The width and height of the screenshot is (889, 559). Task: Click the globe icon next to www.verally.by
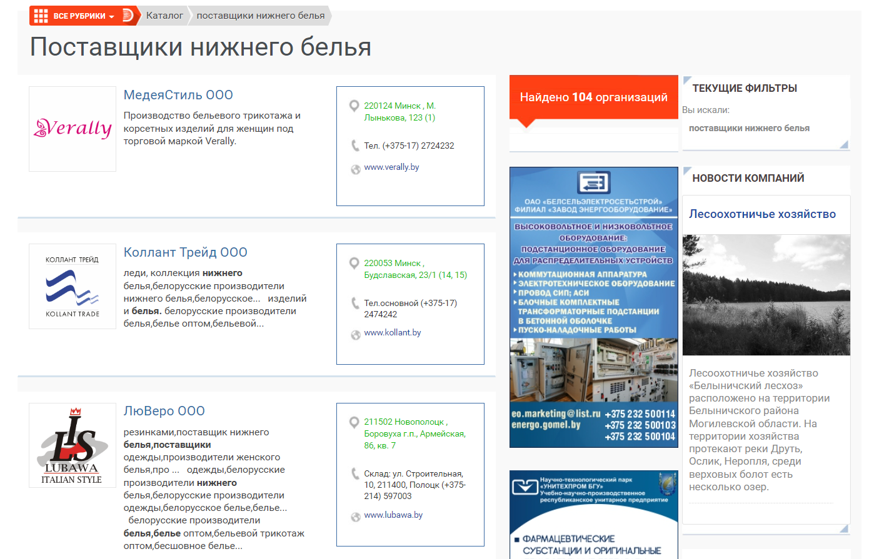tap(356, 169)
